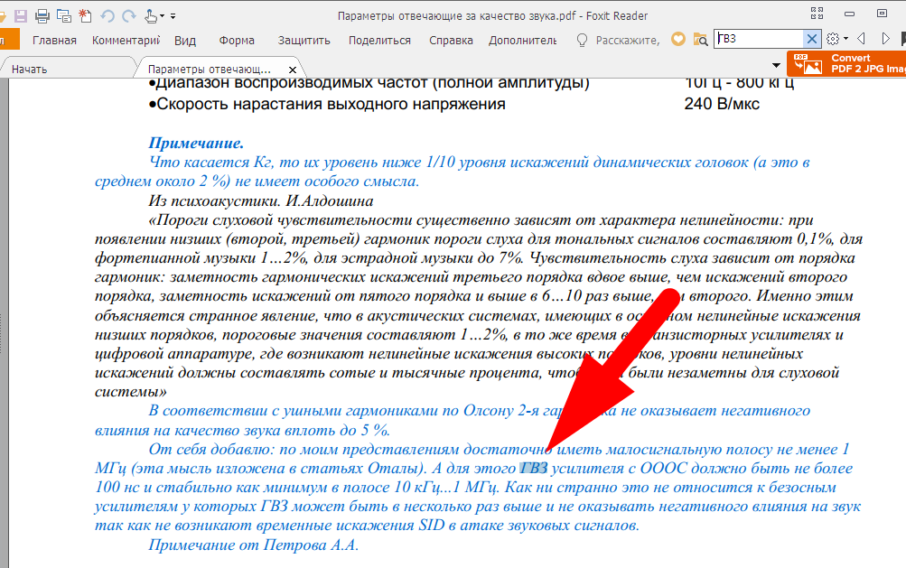Click the Print icon
This screenshot has width=906, height=568.
pyautogui.click(x=42, y=15)
